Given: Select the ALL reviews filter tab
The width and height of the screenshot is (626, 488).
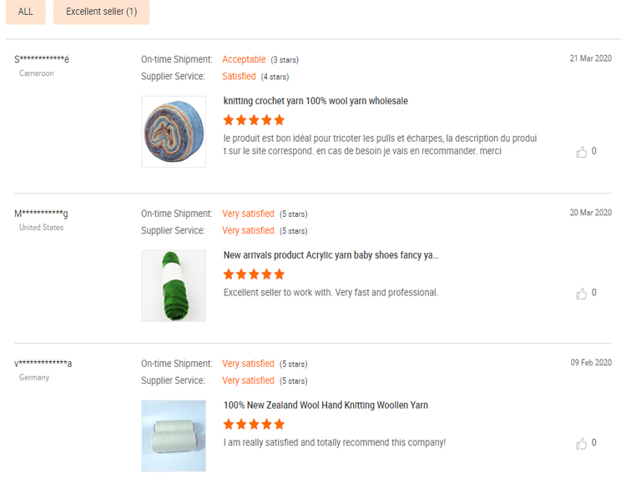Looking at the screenshot, I should click(26, 12).
